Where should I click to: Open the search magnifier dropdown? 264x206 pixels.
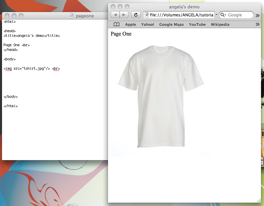[223, 15]
